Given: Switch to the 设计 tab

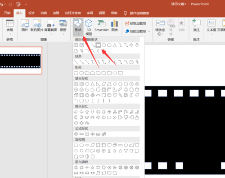Looking at the screenshot, I should coord(31,13).
